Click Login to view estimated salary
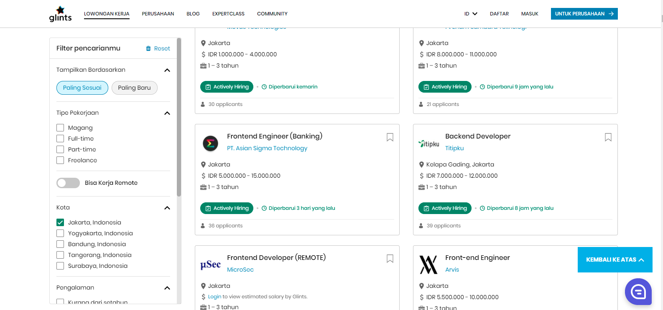The width and height of the screenshot is (663, 310). click(x=214, y=297)
